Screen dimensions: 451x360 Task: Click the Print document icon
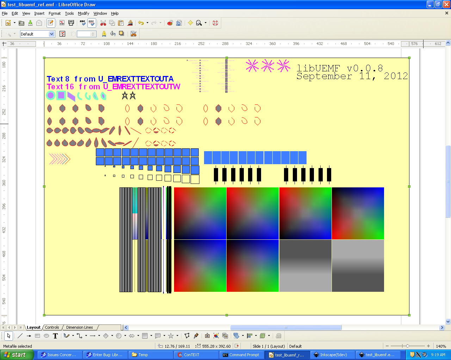pos(71,23)
